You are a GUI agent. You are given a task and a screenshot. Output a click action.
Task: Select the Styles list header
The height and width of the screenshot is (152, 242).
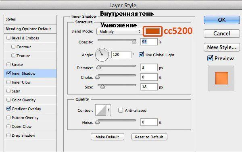30,19
